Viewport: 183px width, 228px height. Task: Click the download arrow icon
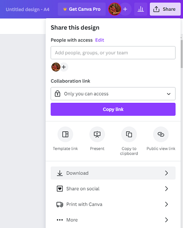point(60,173)
